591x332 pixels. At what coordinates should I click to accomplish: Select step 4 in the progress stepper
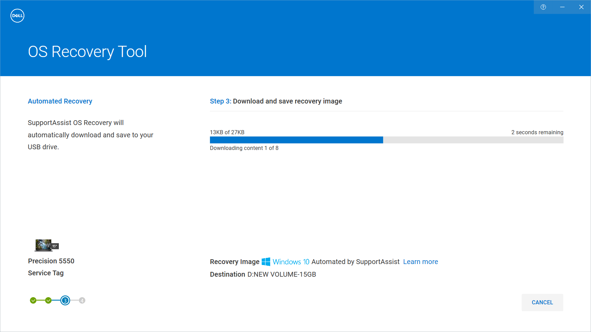point(82,300)
